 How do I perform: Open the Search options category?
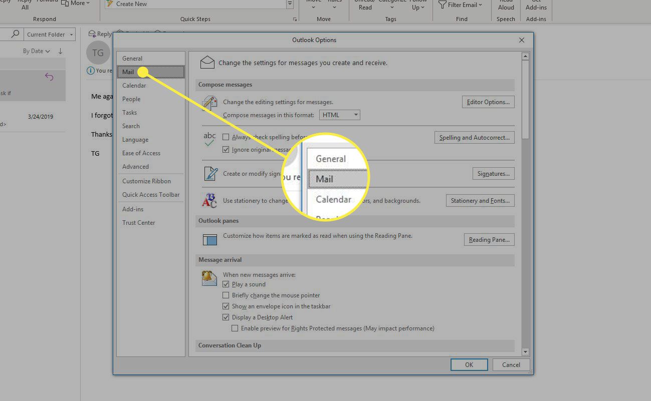[x=150, y=126]
